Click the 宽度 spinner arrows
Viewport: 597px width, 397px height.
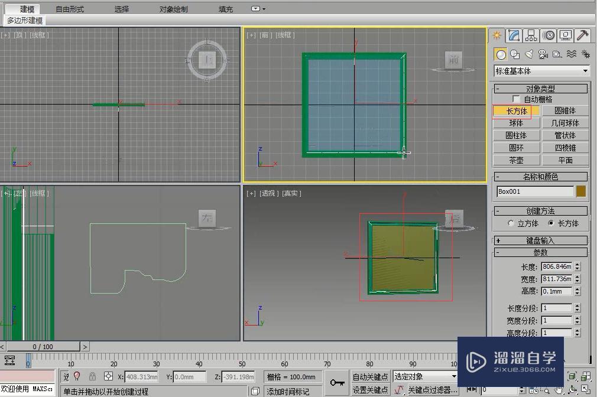(x=577, y=279)
